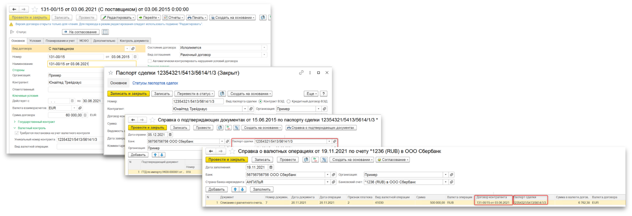Open the Согласование dropdown menu
Image resolution: width=632 pixels, height=216 pixels.
click(x=393, y=160)
